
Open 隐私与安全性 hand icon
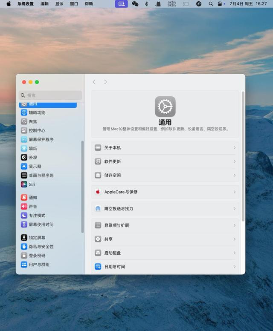coord(24,247)
